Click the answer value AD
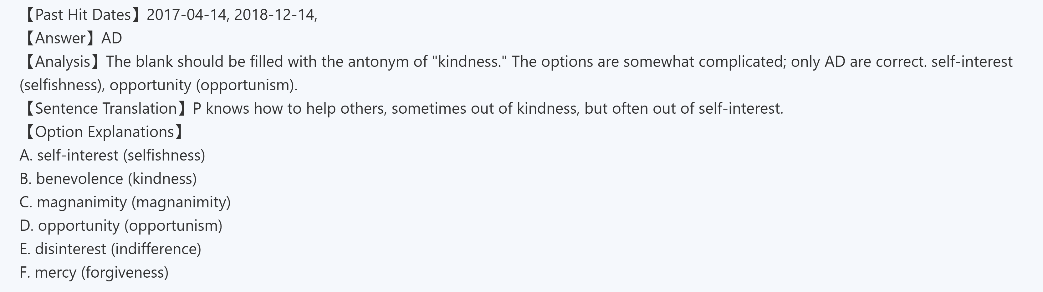 112,38
